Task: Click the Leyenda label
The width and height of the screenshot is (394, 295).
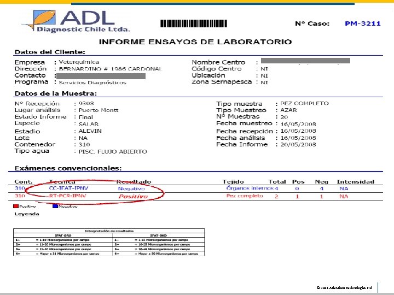Action: [x=27, y=214]
